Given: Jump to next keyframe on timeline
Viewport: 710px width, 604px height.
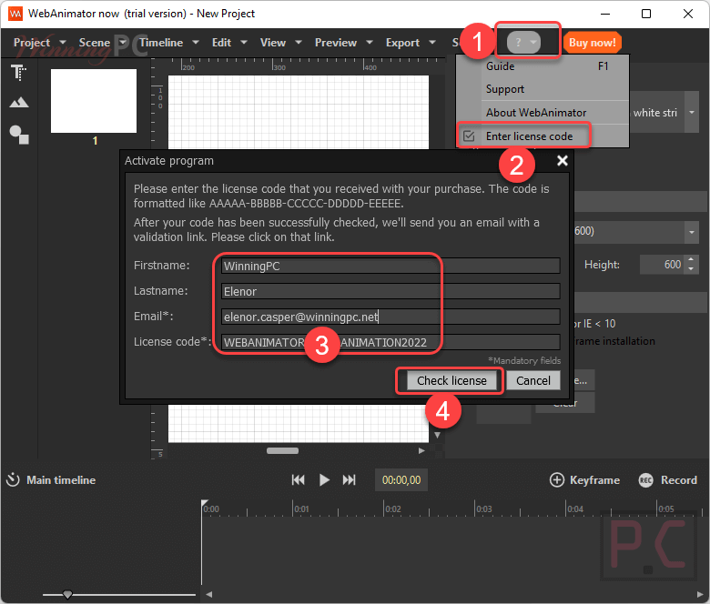Looking at the screenshot, I should pyautogui.click(x=350, y=480).
